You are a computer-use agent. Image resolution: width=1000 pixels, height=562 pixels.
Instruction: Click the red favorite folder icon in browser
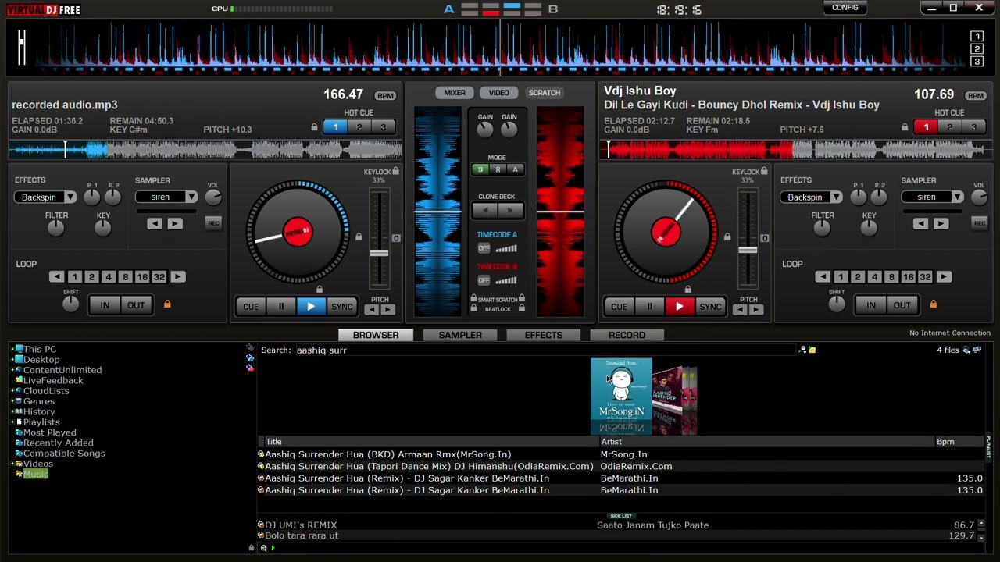click(250, 368)
